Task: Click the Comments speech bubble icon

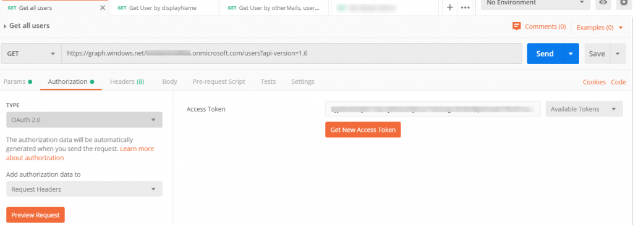Action: point(516,27)
